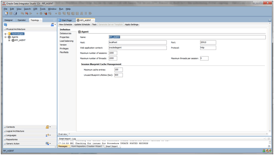The height and width of the screenshot is (155, 274).
Task: Click the Start Page help icon
Action: point(60,20)
